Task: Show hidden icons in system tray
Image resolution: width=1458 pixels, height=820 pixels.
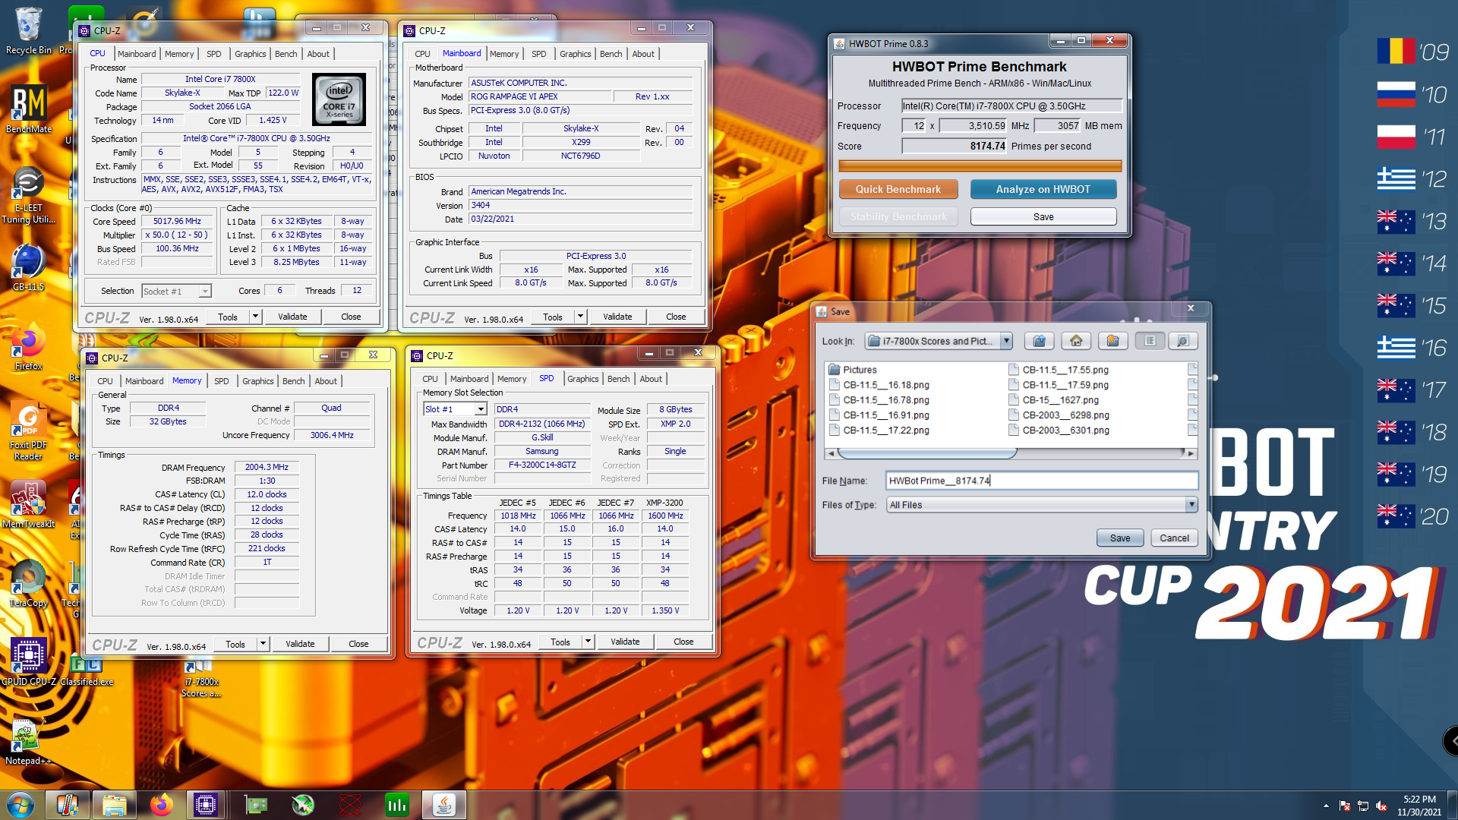Action: (1326, 806)
